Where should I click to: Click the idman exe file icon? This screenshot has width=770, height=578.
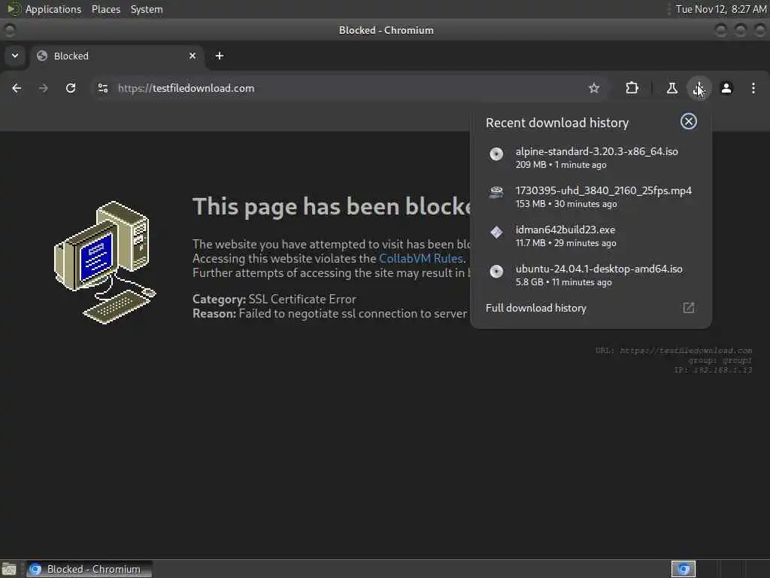click(x=496, y=232)
